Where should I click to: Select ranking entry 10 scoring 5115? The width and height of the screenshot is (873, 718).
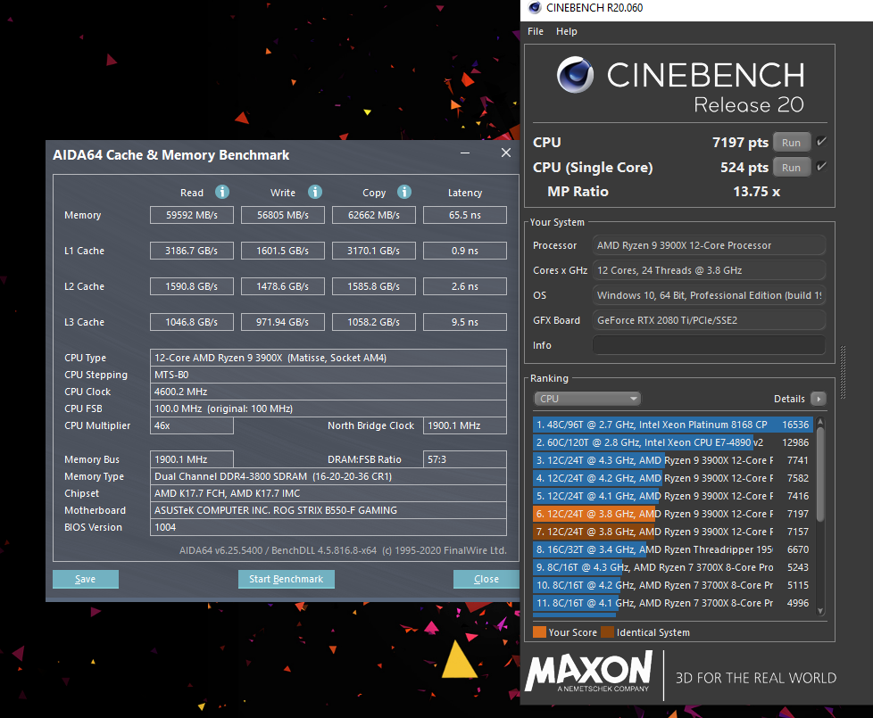click(672, 584)
